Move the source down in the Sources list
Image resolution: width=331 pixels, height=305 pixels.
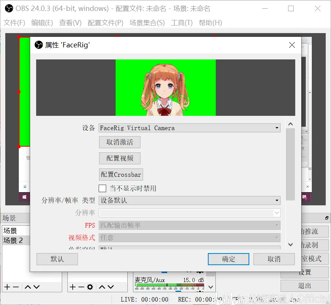pyautogui.click(x=111, y=287)
